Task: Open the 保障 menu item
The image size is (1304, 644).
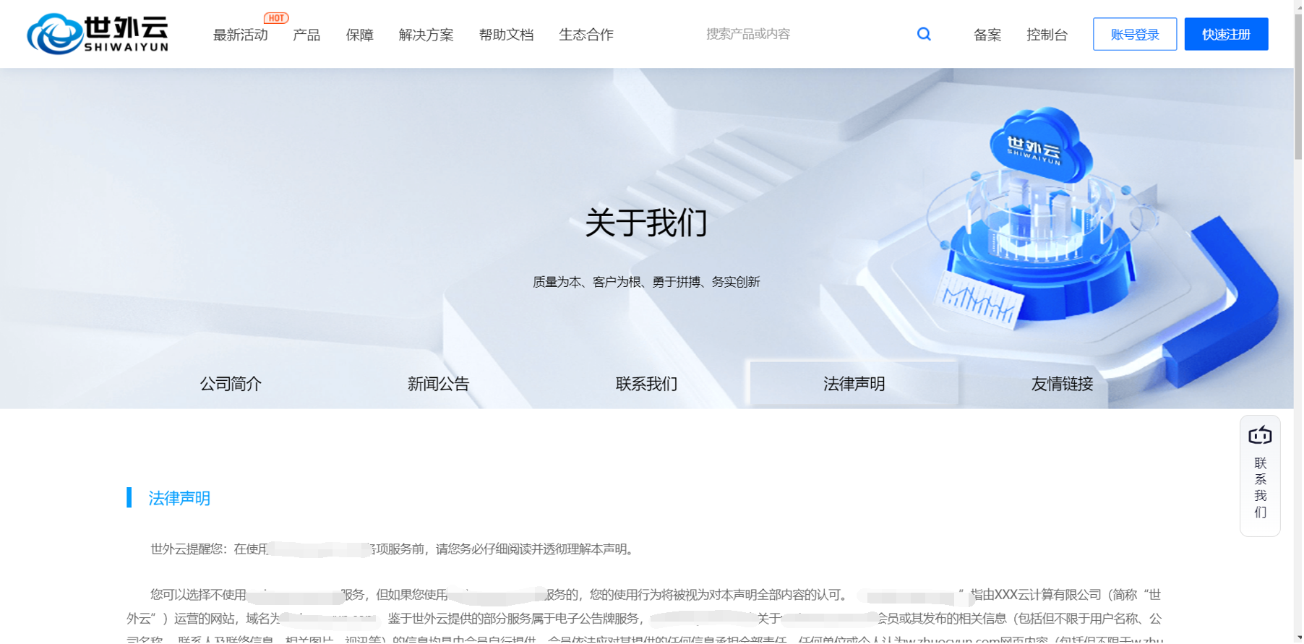Action: (x=360, y=35)
